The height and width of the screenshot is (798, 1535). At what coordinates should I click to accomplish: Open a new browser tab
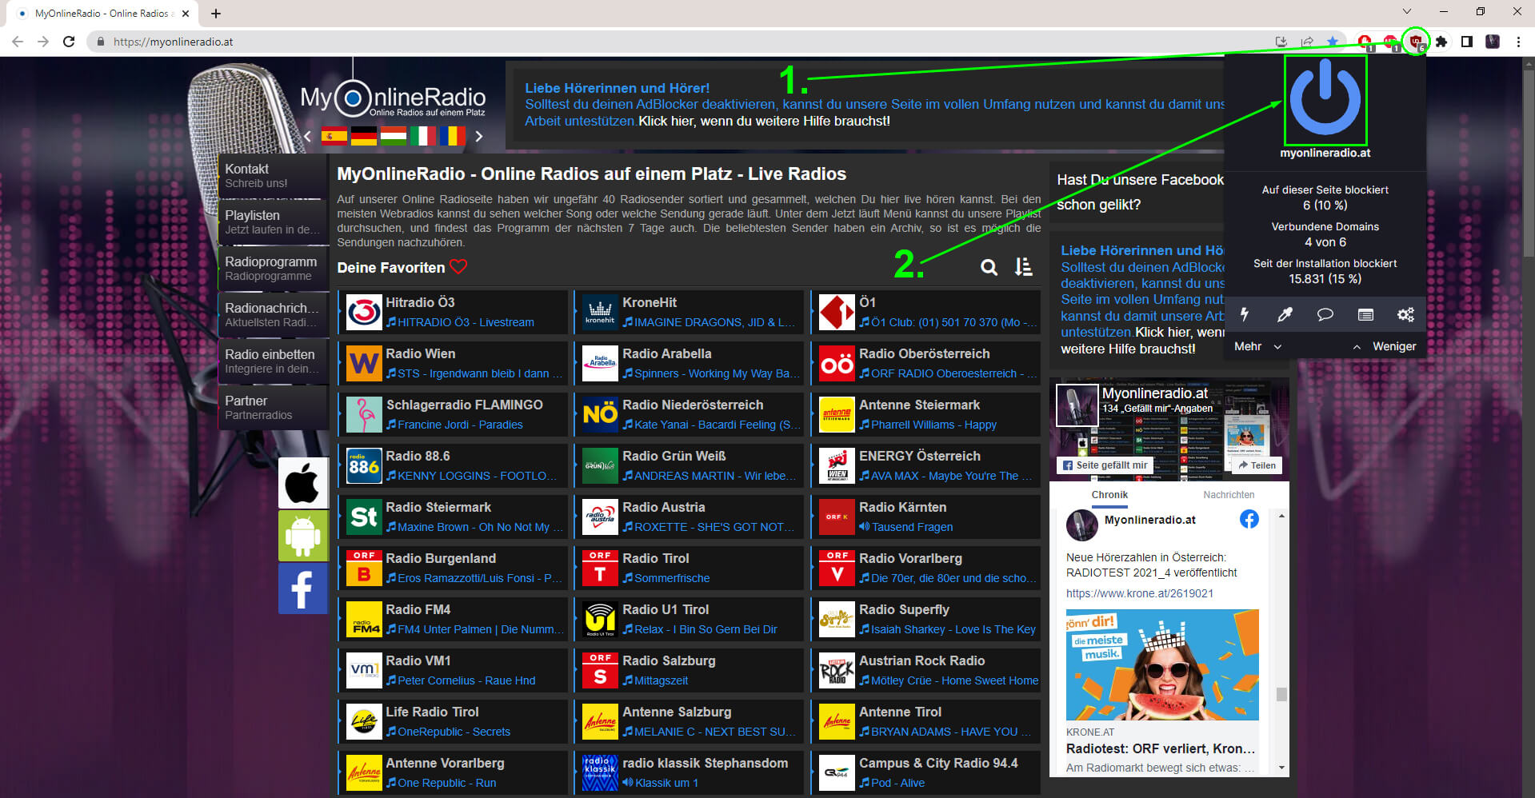coord(216,13)
